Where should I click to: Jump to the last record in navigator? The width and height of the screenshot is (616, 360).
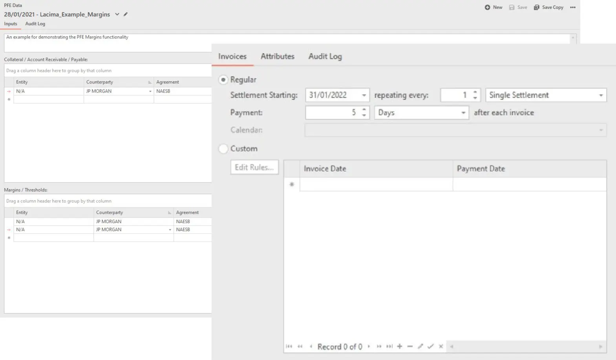[389, 346]
